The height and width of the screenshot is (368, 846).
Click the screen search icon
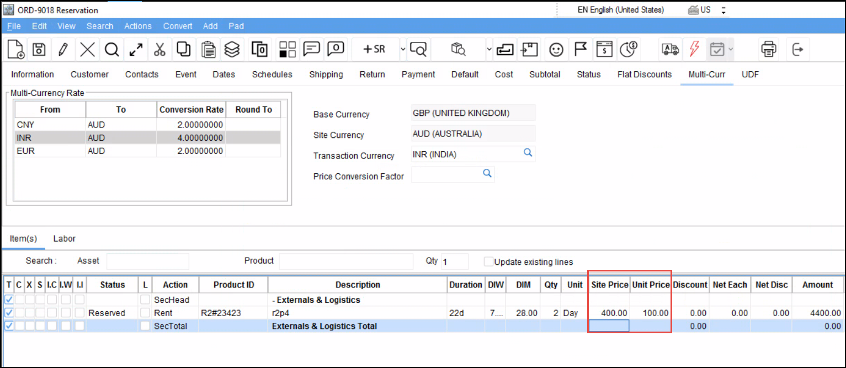pyautogui.click(x=419, y=50)
